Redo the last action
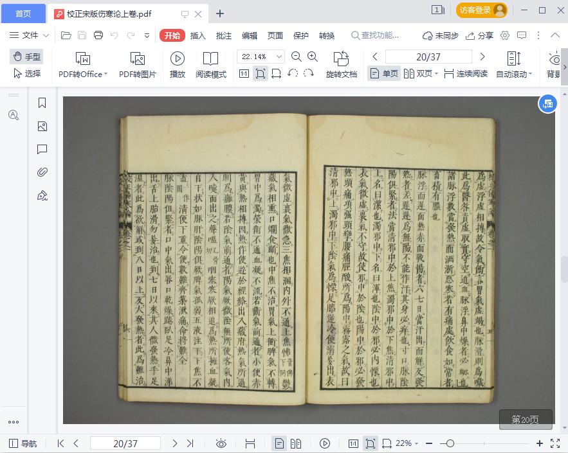Viewport: 568px width, 453px height. (x=131, y=35)
